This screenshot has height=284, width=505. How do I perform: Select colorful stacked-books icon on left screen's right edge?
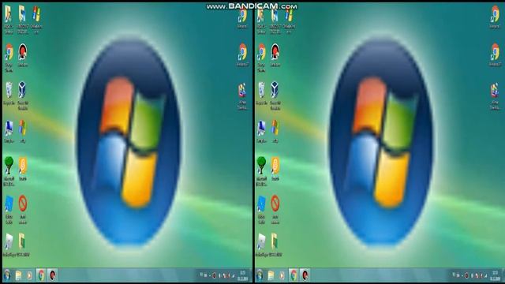(242, 91)
